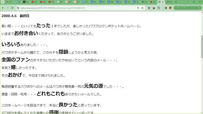Image resolution: width=203 pixels, height=114 pixels.
Task: Minimize the Chrome window
Action: coord(188,2)
